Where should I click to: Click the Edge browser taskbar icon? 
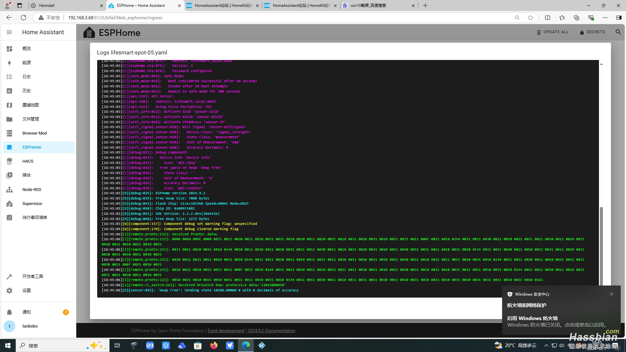[x=246, y=345]
